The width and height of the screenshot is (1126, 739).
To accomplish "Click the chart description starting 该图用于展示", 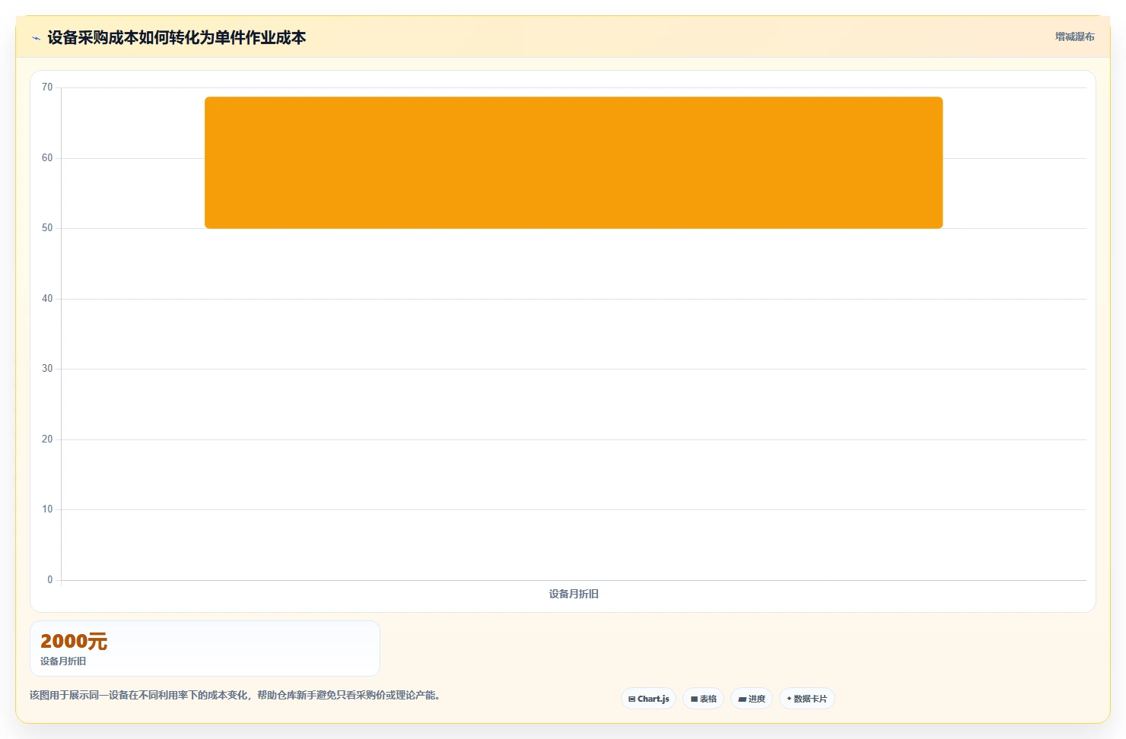I will point(235,695).
